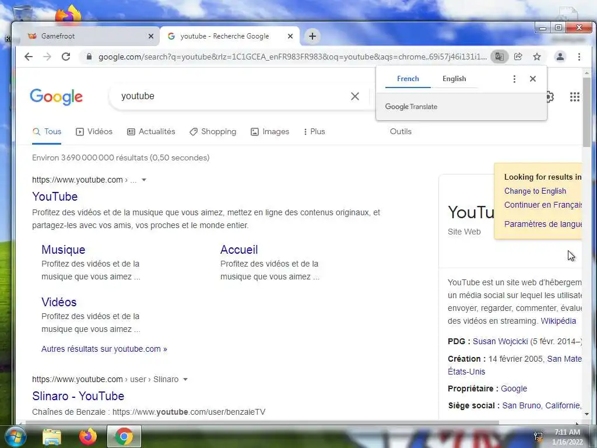Click Continuer en Français
The height and width of the screenshot is (448, 597).
point(543,205)
